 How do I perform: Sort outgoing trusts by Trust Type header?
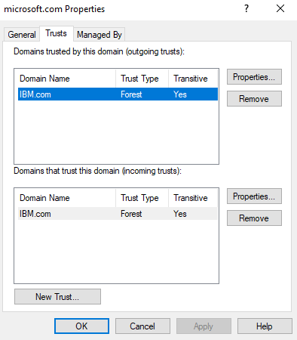click(x=142, y=79)
